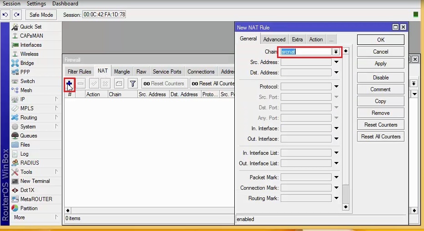The height and width of the screenshot is (231, 424).
Task: Open Quick Set from the sidebar
Action: click(30, 27)
